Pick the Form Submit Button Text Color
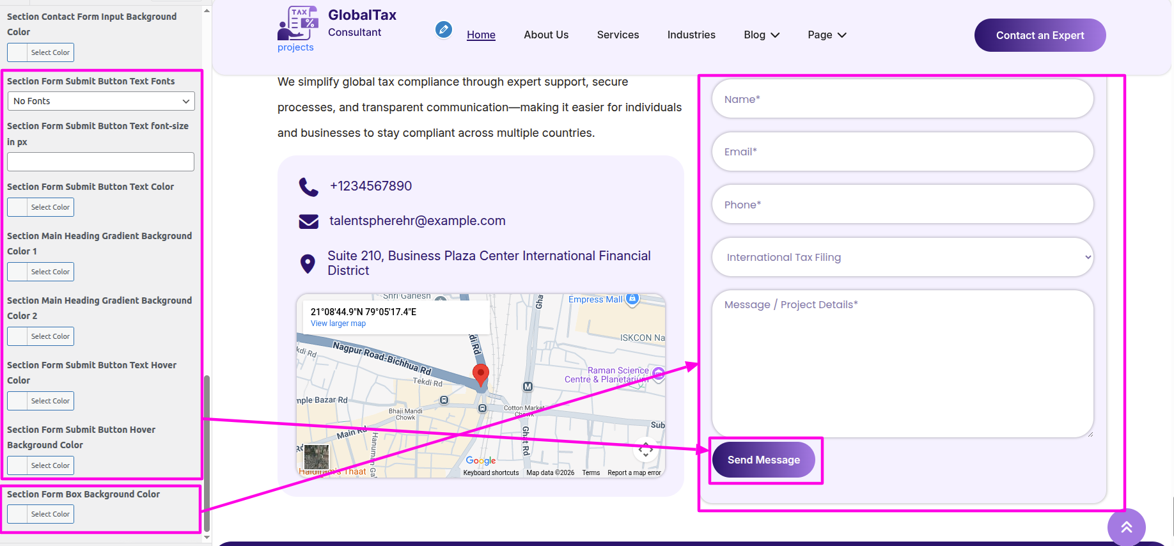 [x=41, y=207]
